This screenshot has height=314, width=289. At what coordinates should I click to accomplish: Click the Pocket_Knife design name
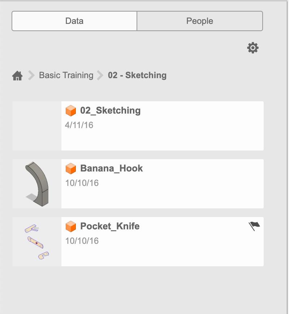111,226
